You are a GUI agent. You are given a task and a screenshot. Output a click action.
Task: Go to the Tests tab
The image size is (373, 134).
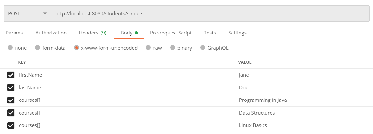pos(210,33)
